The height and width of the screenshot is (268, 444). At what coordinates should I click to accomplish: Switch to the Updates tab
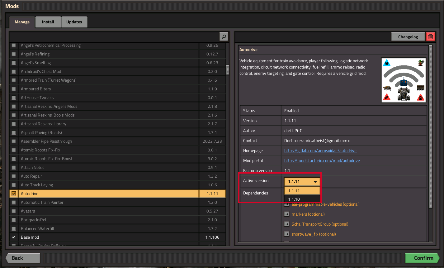74,22
